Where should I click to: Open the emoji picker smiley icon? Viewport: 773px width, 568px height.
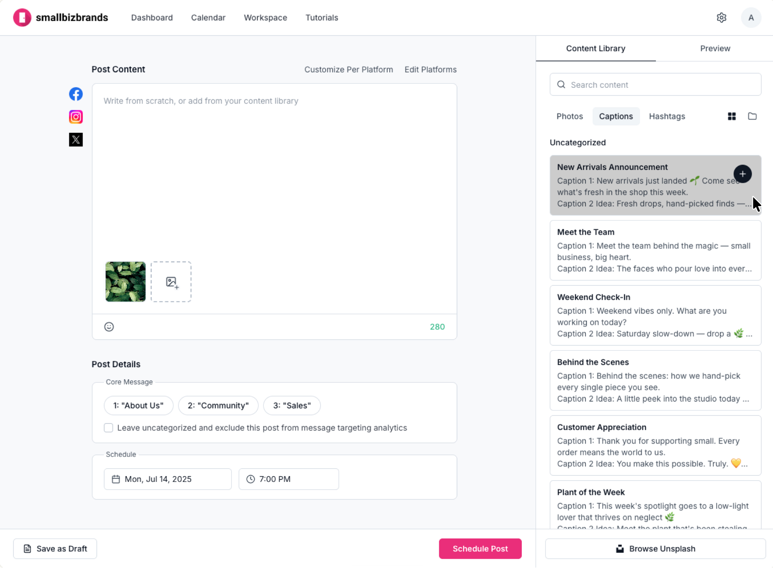[109, 327]
